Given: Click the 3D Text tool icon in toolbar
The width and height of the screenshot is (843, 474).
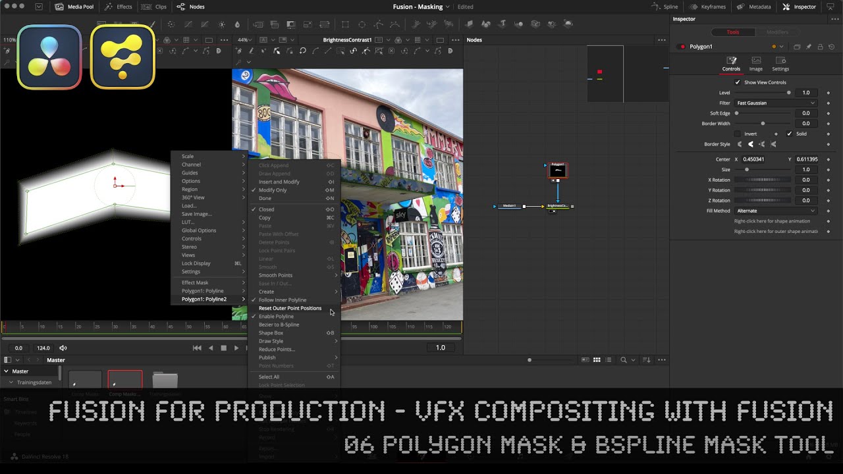Looking at the screenshot, I should [503, 24].
